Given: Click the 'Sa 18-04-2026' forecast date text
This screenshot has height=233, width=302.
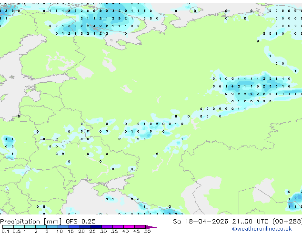Looking at the screenshot, I should tap(201, 222).
